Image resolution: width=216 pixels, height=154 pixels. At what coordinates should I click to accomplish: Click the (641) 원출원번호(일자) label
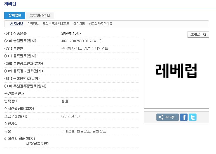pos(22,79)
